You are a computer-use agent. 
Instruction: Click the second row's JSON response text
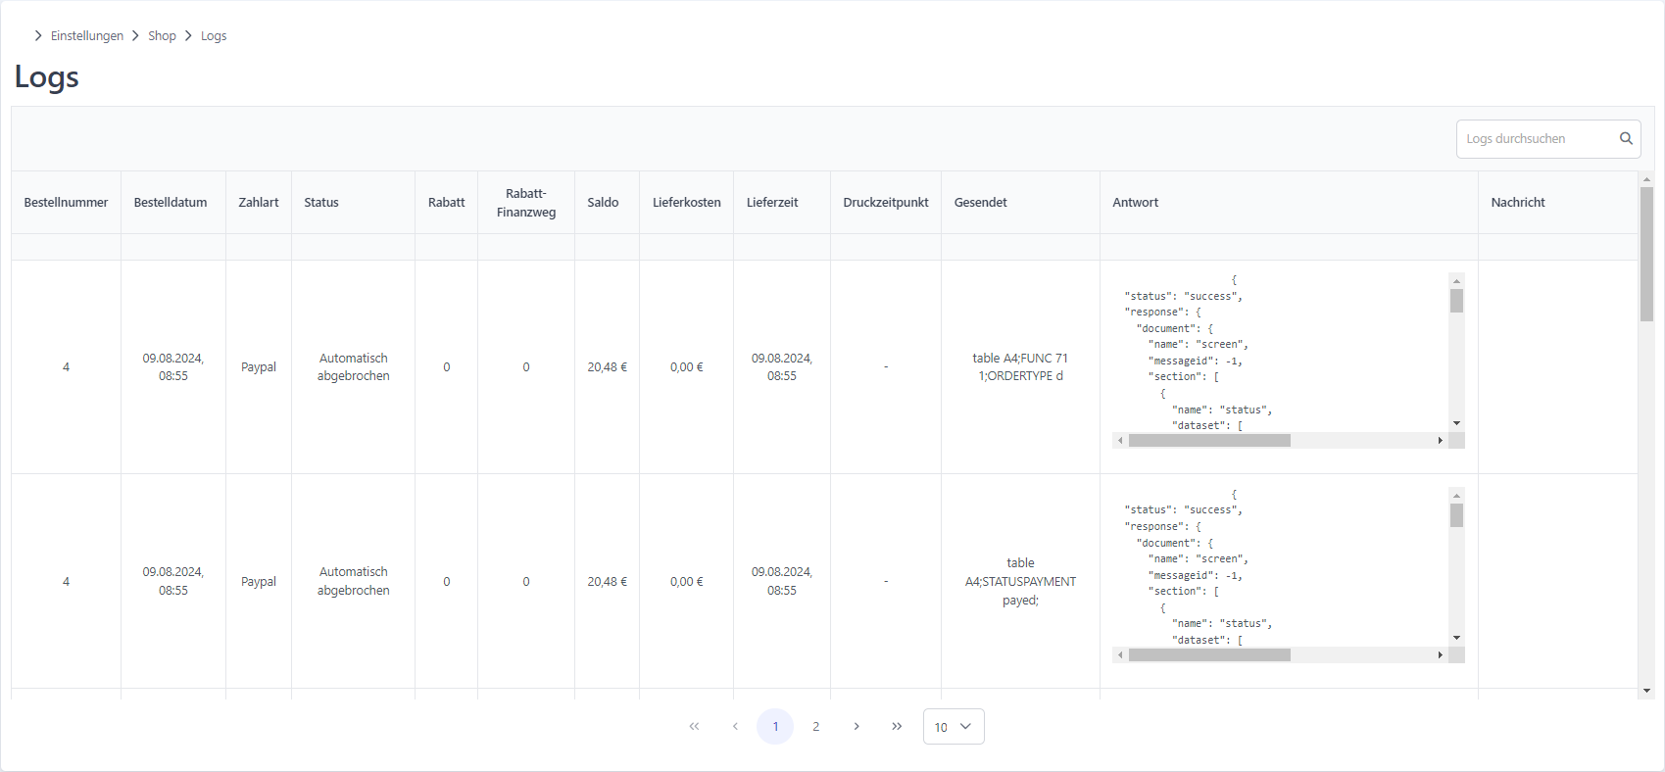click(1281, 567)
